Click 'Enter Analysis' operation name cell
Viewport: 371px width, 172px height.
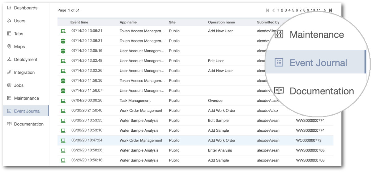220,150
